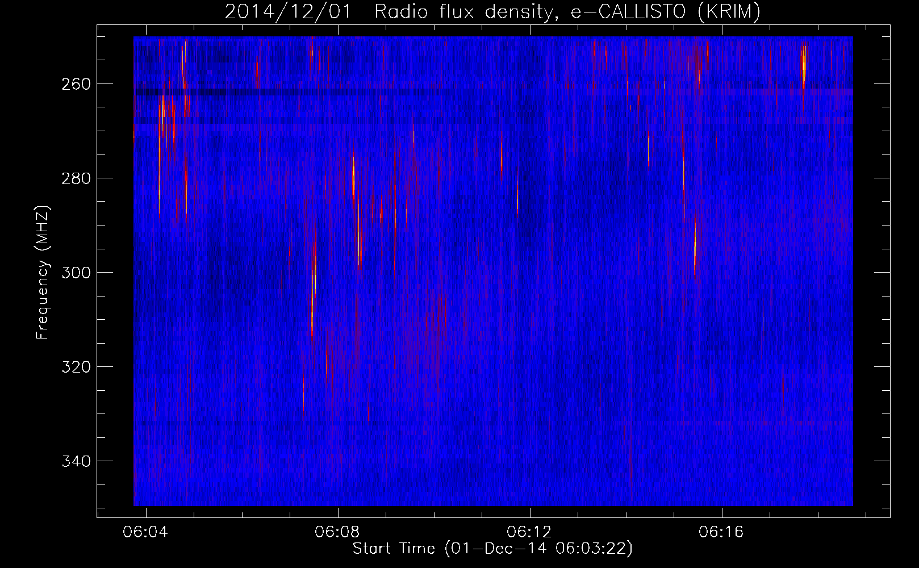Click the plot title mentioning e-CALLISTO (KRIM)

click(492, 12)
